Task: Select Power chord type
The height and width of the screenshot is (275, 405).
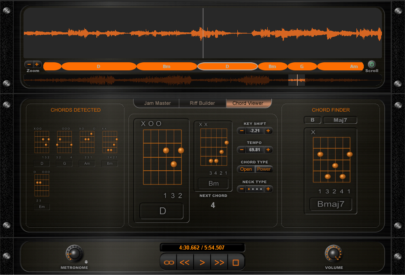Action: pyautogui.click(x=264, y=169)
